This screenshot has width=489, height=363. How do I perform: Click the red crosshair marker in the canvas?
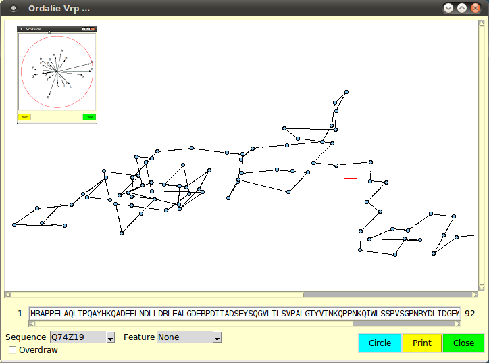click(x=351, y=178)
